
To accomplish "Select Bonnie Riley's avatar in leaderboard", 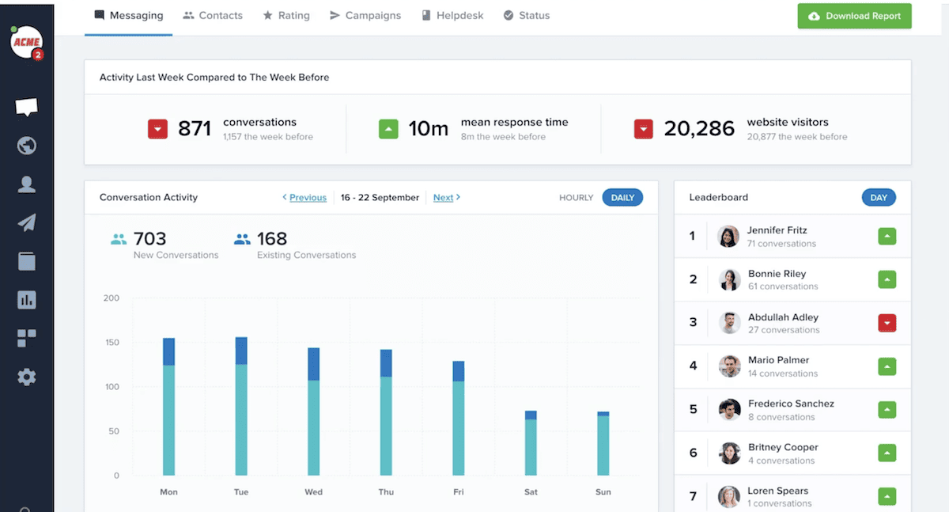I will click(x=728, y=279).
